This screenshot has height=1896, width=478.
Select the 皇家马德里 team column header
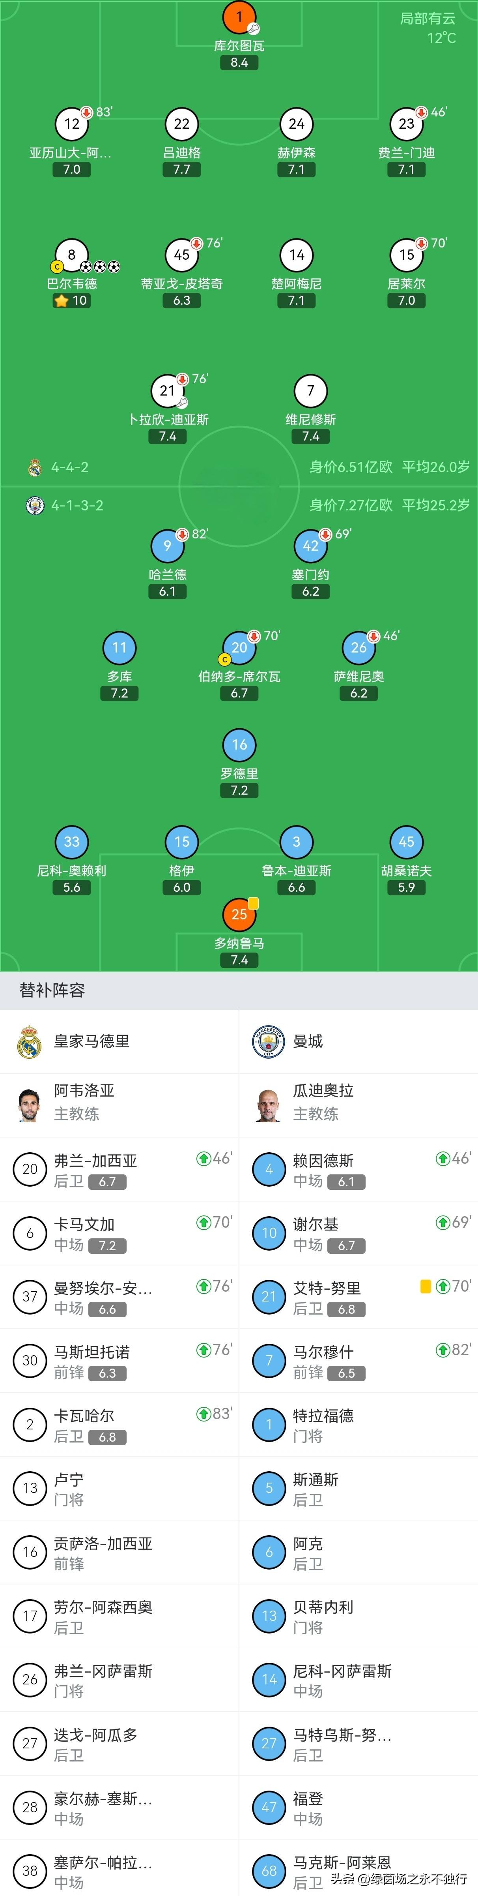click(x=91, y=1041)
